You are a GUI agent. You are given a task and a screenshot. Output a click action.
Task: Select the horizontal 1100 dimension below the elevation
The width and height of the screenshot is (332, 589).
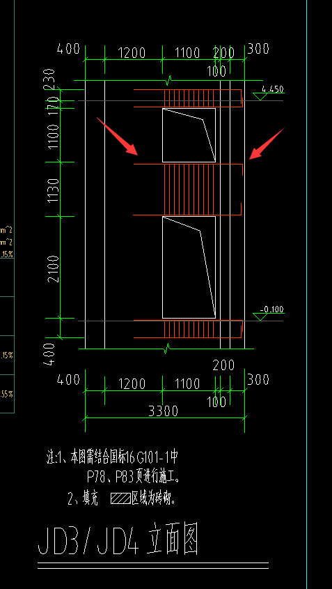click(187, 384)
